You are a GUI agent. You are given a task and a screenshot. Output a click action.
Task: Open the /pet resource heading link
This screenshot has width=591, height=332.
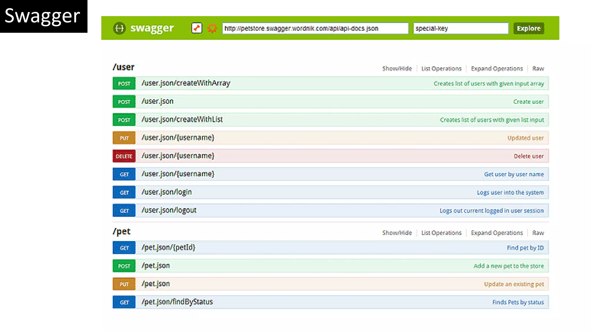(122, 231)
